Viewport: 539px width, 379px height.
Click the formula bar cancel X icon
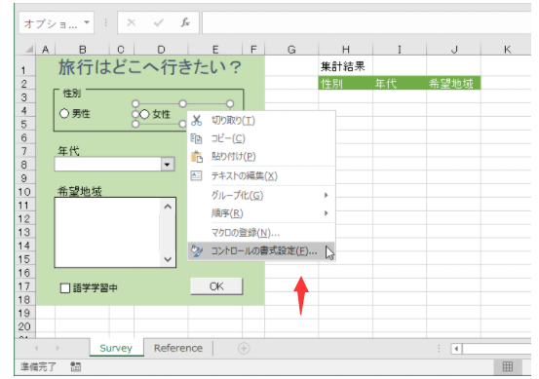pyautogui.click(x=132, y=22)
